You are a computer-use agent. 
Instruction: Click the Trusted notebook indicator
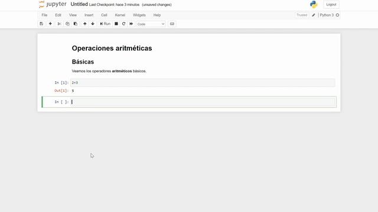point(302,15)
